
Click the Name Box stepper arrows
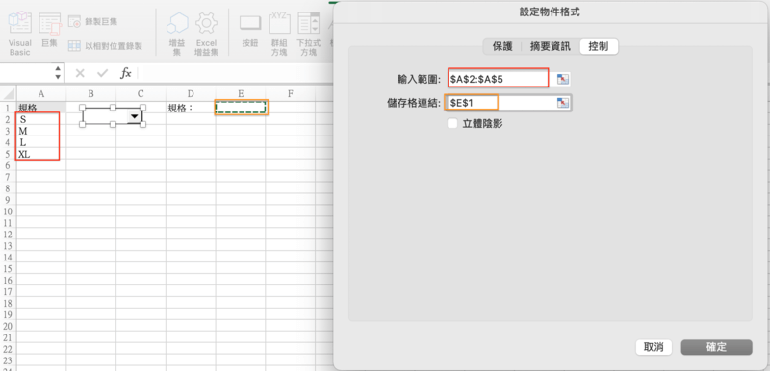click(58, 73)
